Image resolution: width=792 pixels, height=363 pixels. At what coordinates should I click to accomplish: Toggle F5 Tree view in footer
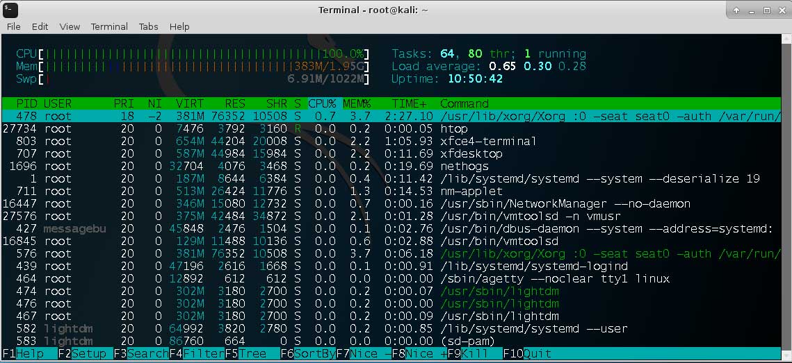tap(245, 353)
